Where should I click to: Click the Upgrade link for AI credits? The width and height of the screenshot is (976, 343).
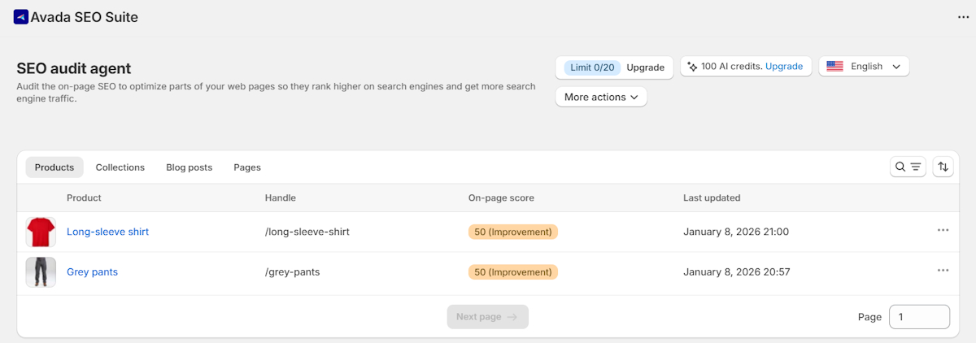point(784,67)
